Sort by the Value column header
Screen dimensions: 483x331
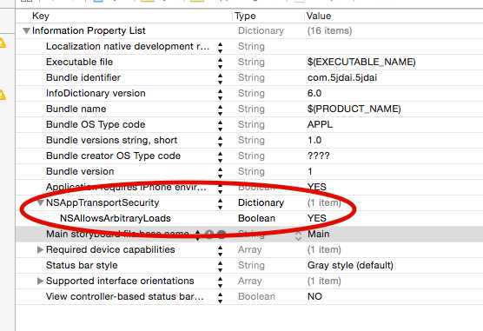click(319, 16)
